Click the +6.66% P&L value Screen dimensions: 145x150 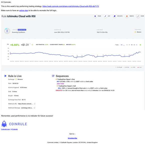(x=15, y=45)
